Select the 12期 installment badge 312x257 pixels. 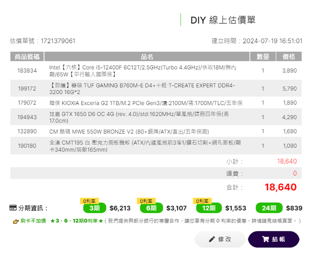(209, 208)
